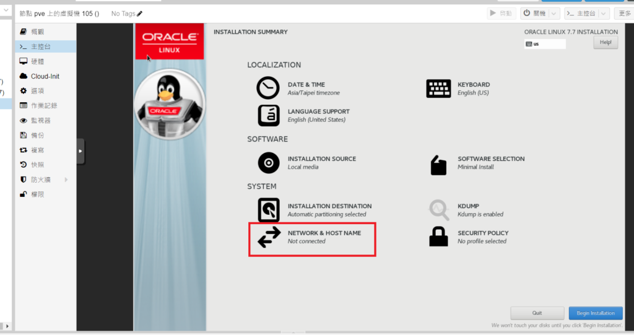This screenshot has height=335, width=634.
Task: Open 快照 snapshots in the sidebar
Action: click(37, 165)
